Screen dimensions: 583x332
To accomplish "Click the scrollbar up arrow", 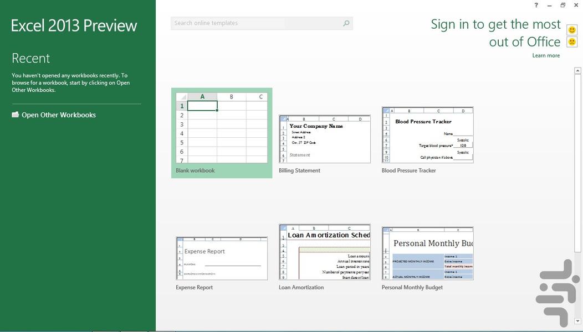I will tap(578, 71).
